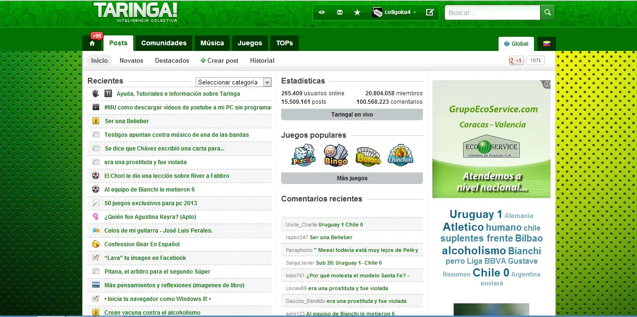Open the Chinchón game icon
The height and width of the screenshot is (317, 637).
pos(400,155)
